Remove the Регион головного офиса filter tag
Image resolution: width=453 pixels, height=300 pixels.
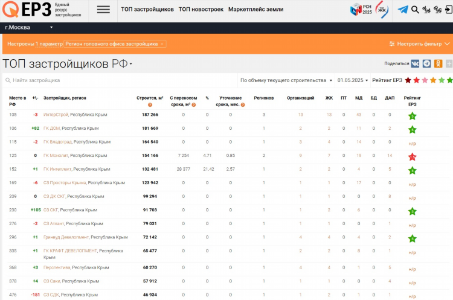(162, 44)
